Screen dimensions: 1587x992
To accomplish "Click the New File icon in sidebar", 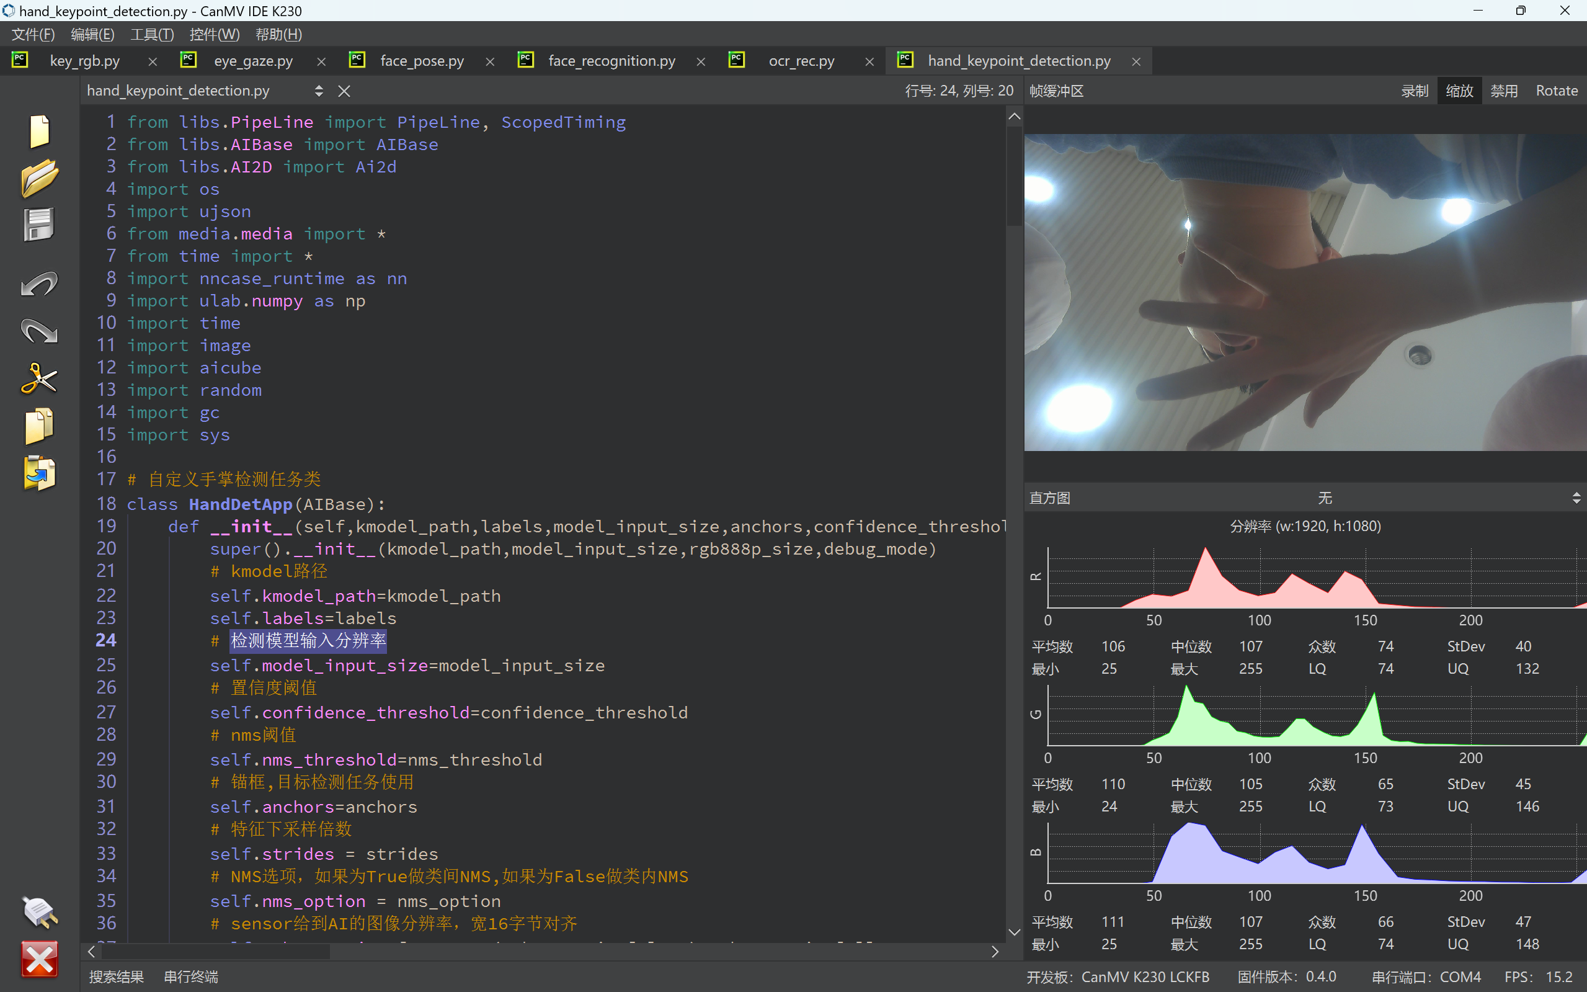I will click(x=39, y=132).
